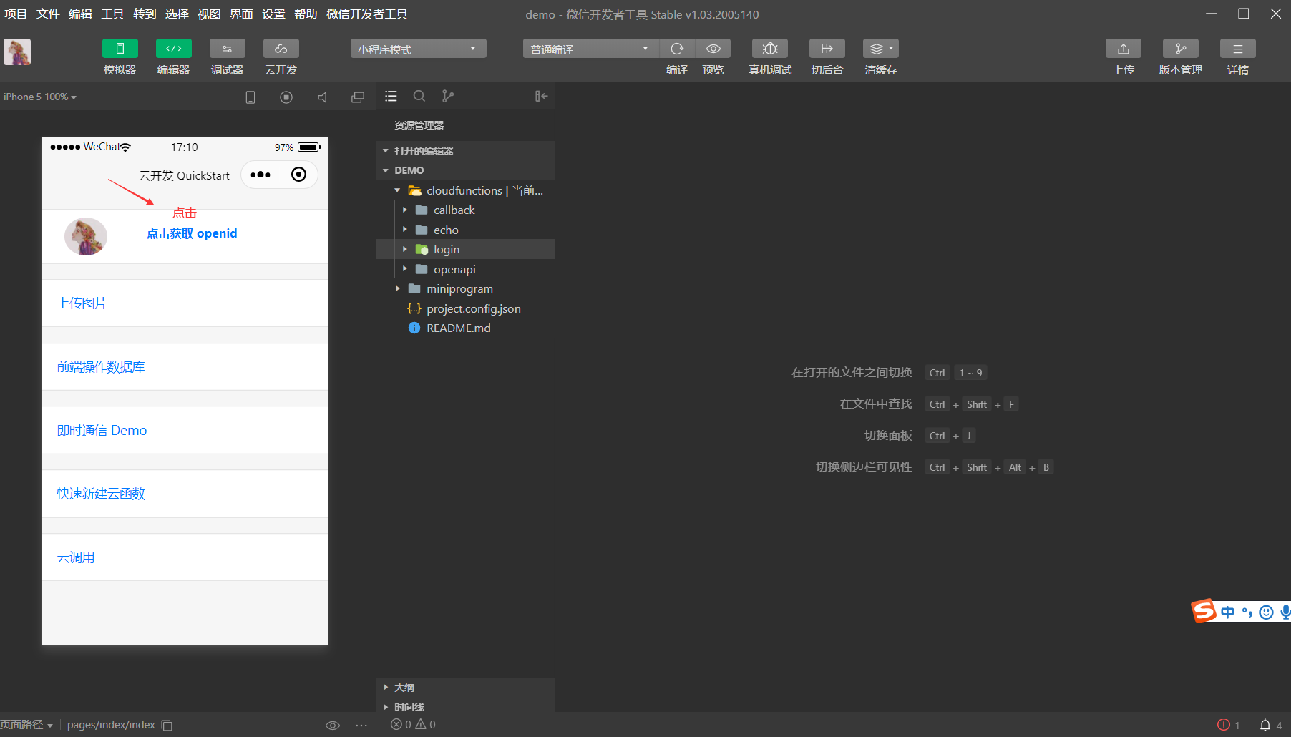
Task: Open project.config.json file
Action: tap(465, 308)
